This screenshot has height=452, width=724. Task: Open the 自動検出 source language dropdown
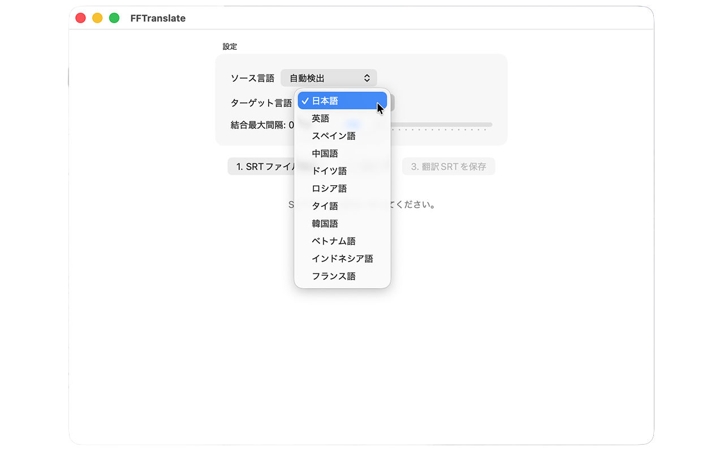(x=328, y=78)
